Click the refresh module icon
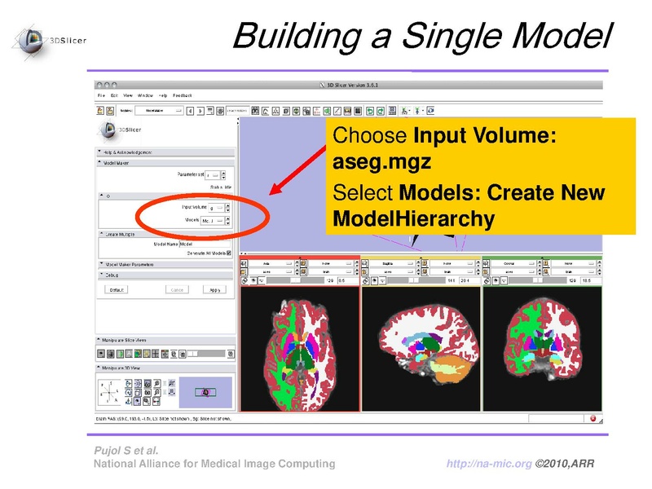 tap(220, 111)
